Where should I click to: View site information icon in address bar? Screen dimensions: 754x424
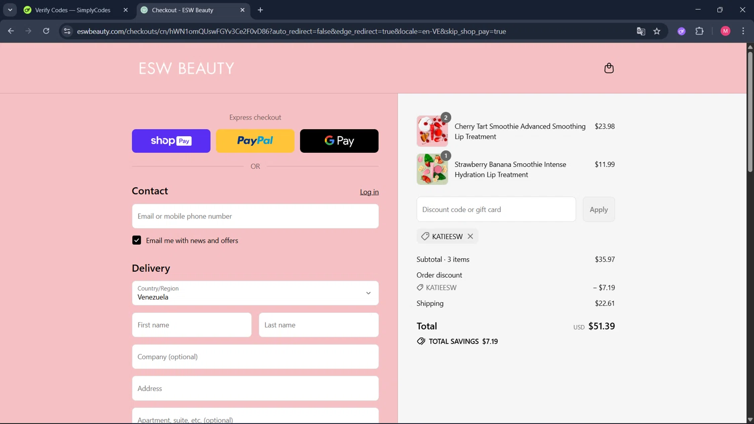[67, 31]
